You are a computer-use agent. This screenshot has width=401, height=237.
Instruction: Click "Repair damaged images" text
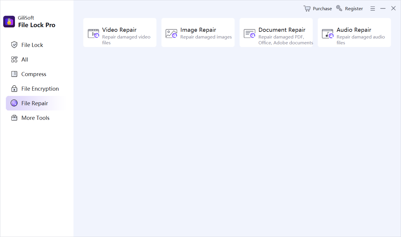coord(206,37)
